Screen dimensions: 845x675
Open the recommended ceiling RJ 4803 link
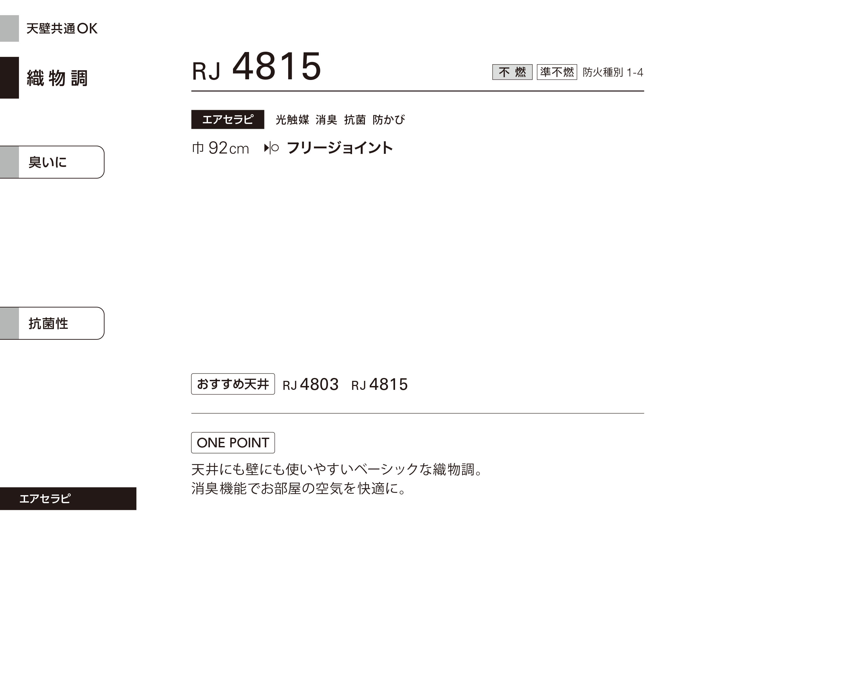point(310,384)
